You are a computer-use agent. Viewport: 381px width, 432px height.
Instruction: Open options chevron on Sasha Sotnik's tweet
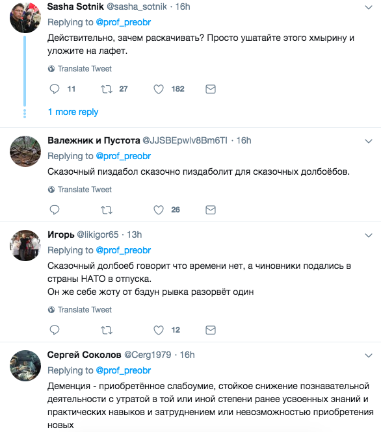pos(369,7)
